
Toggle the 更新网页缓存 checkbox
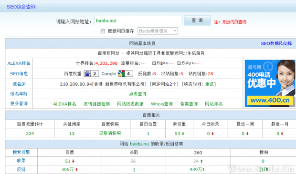[x=103, y=31]
